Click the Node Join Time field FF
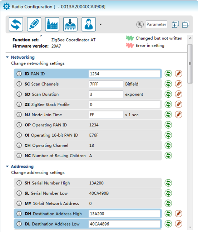 click(106, 115)
